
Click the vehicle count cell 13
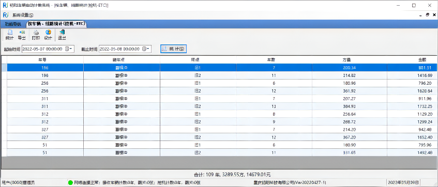(274, 106)
